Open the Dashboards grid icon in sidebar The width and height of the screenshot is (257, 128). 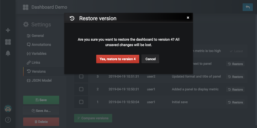[8, 42]
